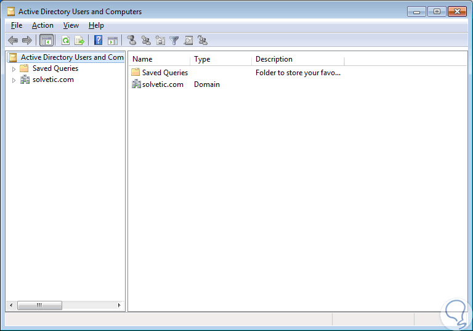Viewport: 473px width, 331px height.
Task: Click the tree pane scrollbar right arrow
Action: [x=119, y=305]
